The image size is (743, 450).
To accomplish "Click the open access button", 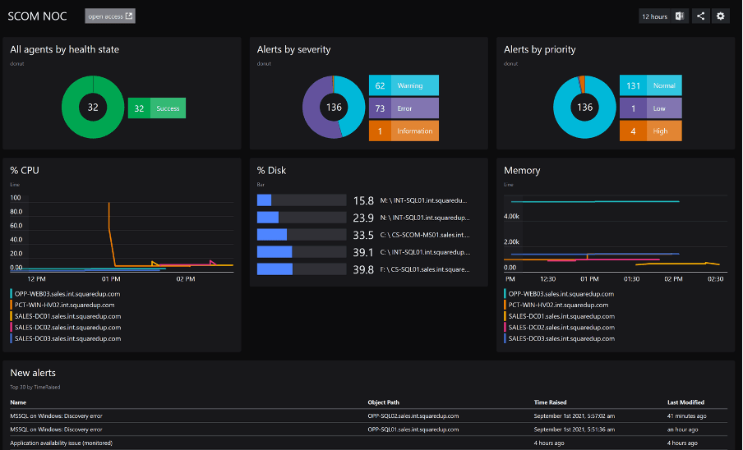I will [x=110, y=16].
